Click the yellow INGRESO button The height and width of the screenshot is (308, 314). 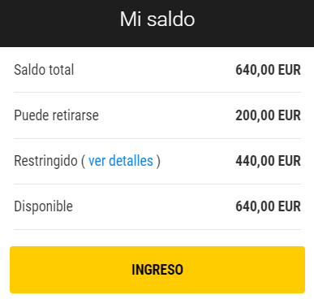pyautogui.click(x=157, y=270)
